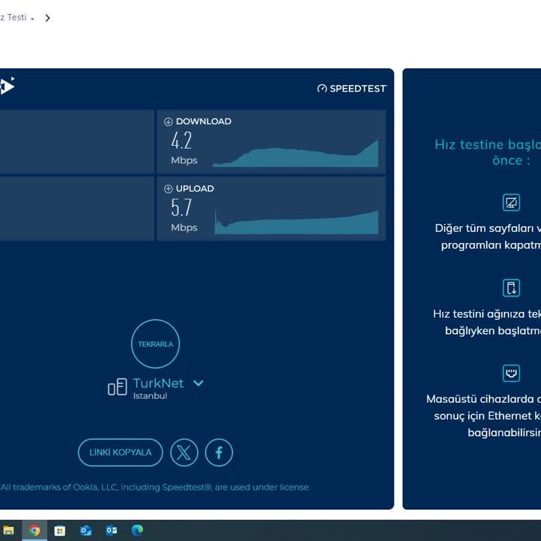
Task: Click the TEKRARLA repeat test button
Action: tap(156, 344)
